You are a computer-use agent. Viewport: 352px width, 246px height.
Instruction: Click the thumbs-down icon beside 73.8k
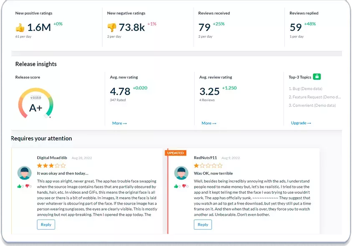point(111,28)
